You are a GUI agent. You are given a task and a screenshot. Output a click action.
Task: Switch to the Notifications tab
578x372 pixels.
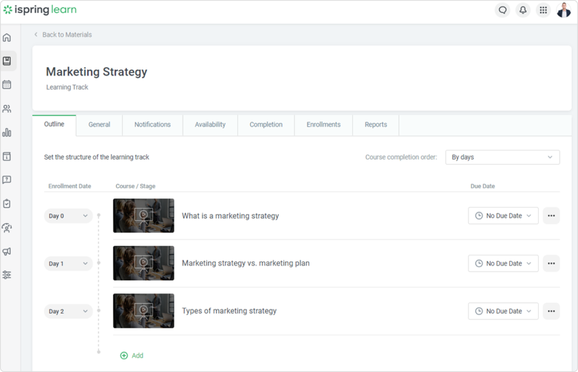pos(152,125)
